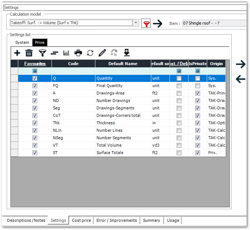Viewport: 250px width, 230px height.
Task: Click the Favourites filter box in the filter row
Action: 35,71
